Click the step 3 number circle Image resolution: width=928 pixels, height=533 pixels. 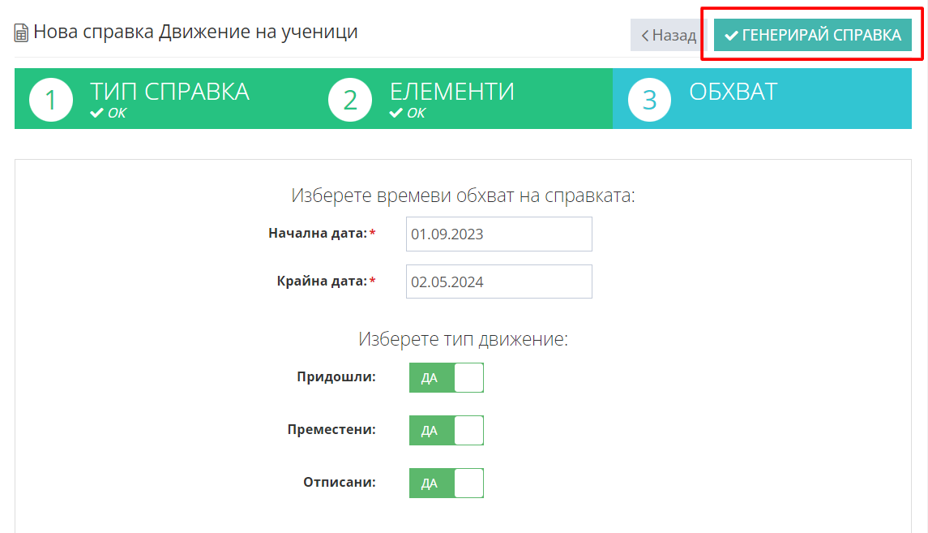click(x=649, y=100)
